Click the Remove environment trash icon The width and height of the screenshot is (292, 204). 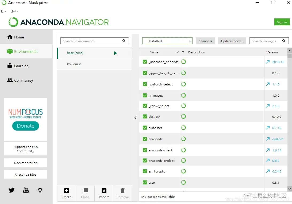(122, 191)
